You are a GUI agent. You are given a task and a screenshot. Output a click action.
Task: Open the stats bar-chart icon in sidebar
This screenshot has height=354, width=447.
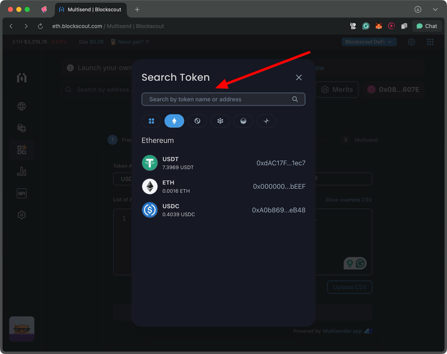click(22, 172)
